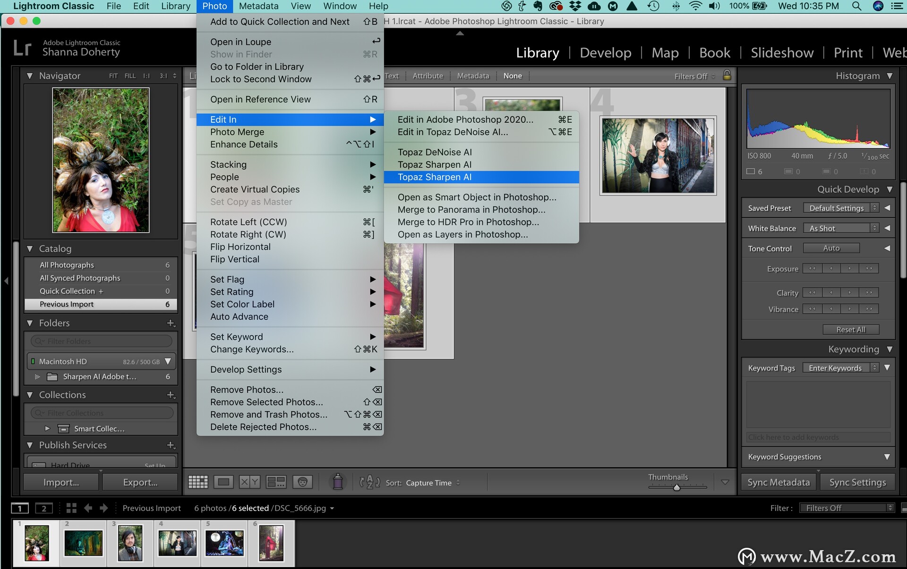Open the White Balance As Shot dropdown
This screenshot has height=569, width=907.
(x=841, y=228)
